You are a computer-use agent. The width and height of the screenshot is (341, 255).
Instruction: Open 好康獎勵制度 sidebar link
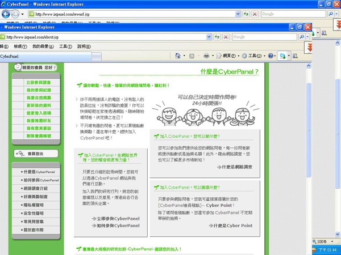pyautogui.click(x=34, y=197)
